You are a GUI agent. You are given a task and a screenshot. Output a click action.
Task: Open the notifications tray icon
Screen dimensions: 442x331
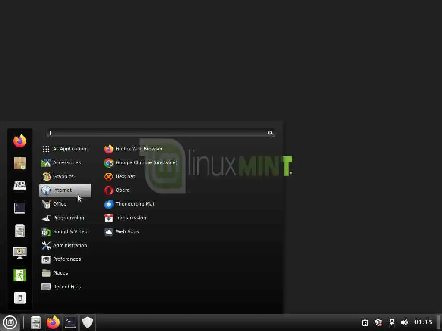tap(365, 322)
